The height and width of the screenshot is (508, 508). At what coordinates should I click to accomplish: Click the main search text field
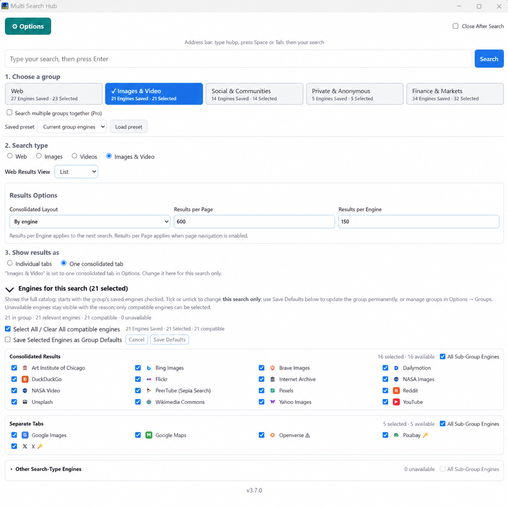(239, 59)
